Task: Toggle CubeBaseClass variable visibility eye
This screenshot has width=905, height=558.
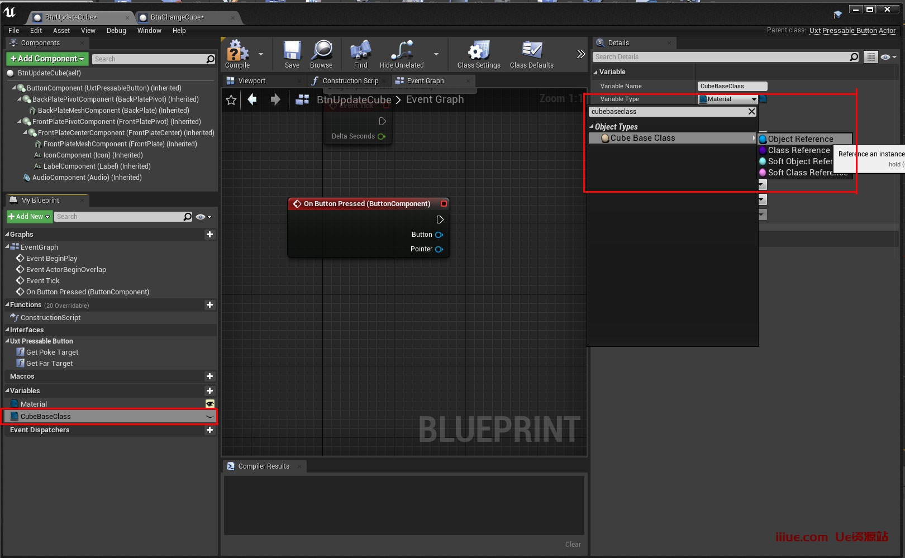Action: pyautogui.click(x=210, y=417)
